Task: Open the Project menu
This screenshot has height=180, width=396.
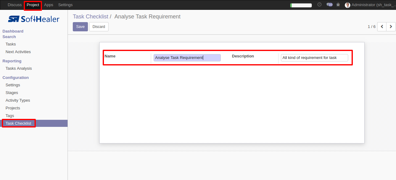Action: coord(33,5)
